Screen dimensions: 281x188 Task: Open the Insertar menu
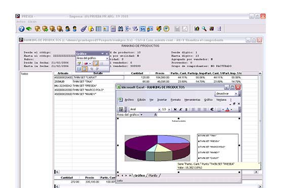click(x=162, y=100)
